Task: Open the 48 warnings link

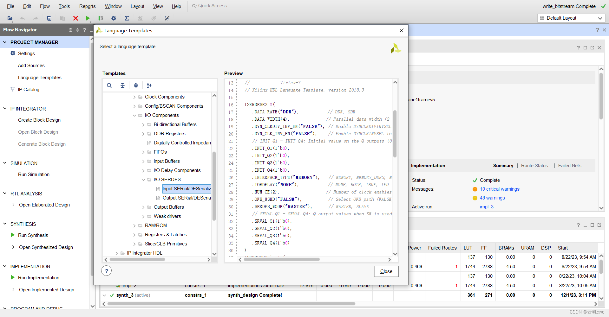Action: pos(492,198)
